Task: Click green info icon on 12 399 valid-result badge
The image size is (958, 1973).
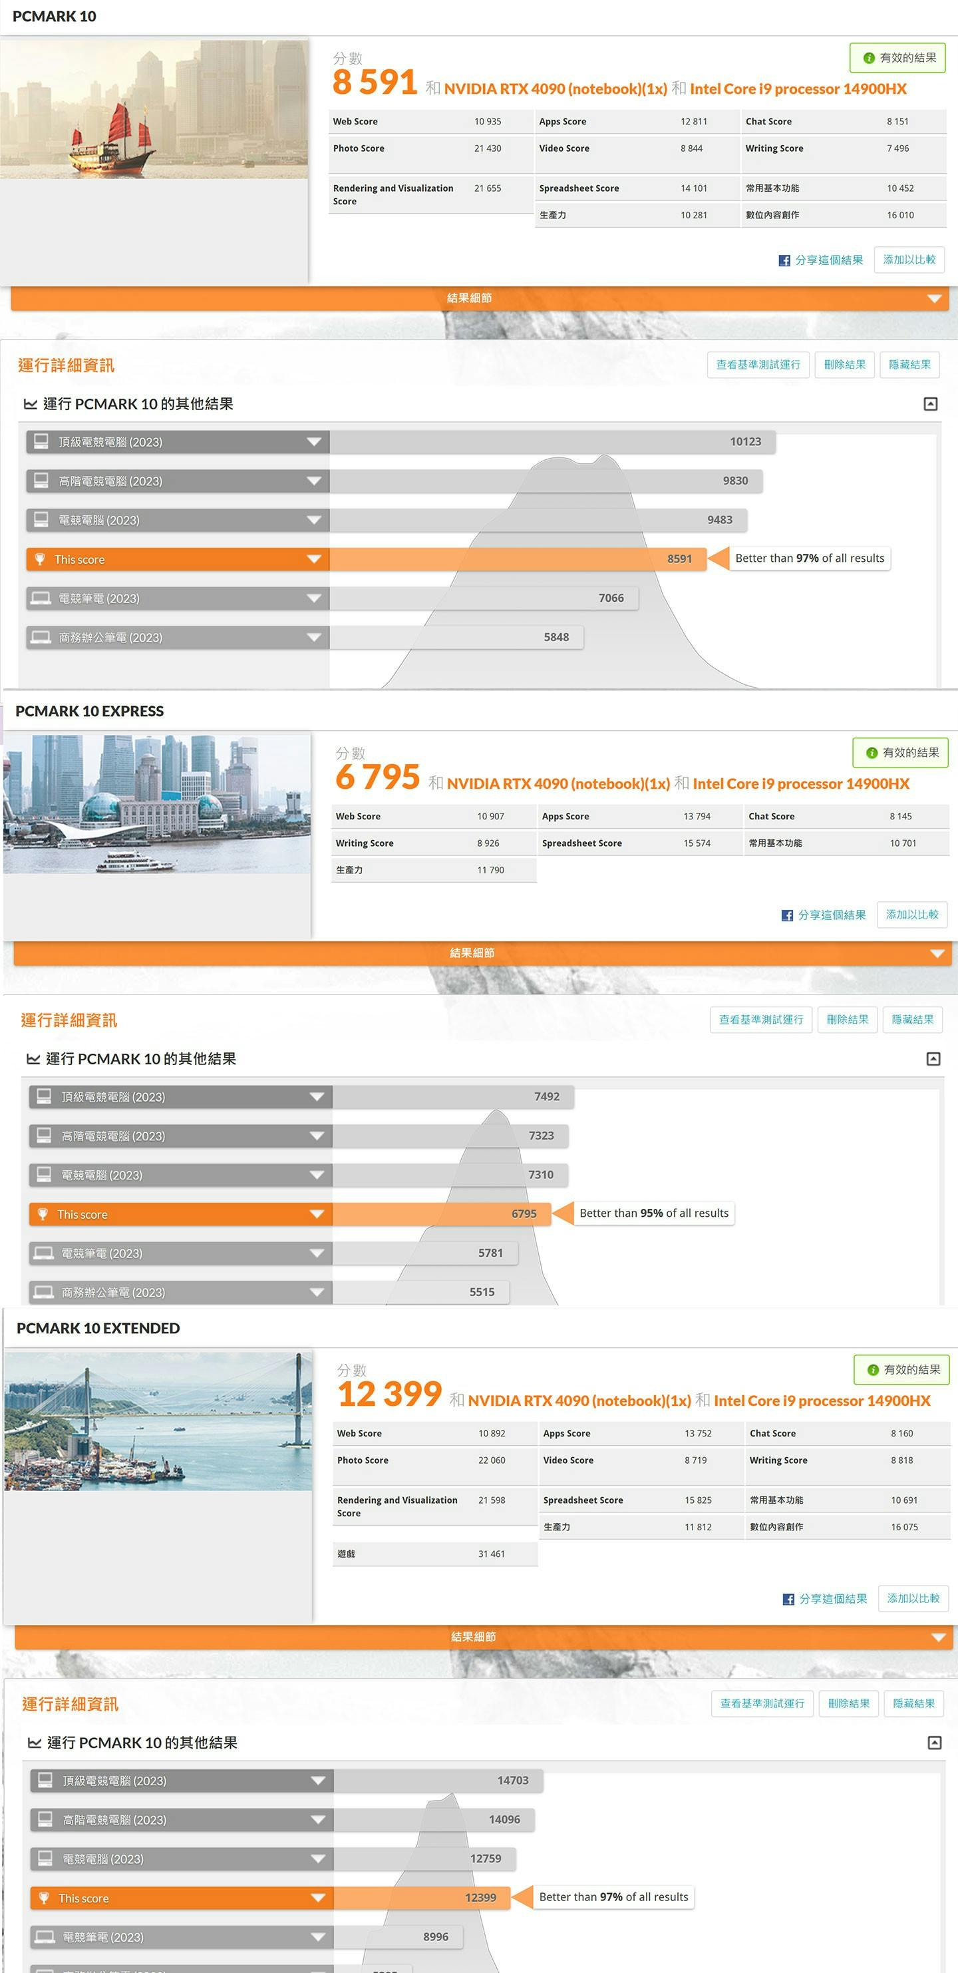Action: pos(873,1369)
